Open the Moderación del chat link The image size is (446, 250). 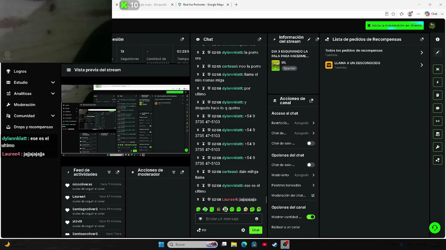point(289,195)
